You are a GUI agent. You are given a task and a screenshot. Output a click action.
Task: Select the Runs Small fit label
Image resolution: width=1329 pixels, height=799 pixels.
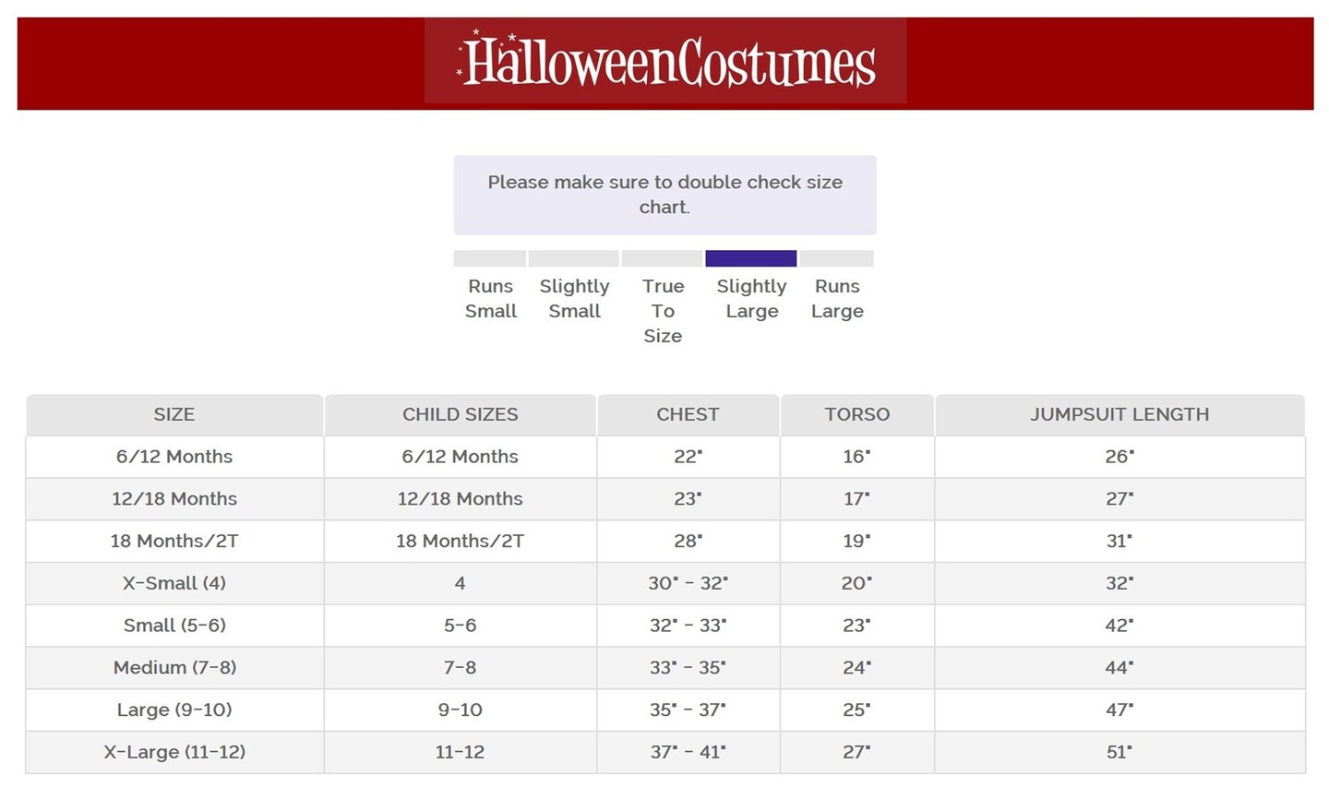(x=490, y=298)
